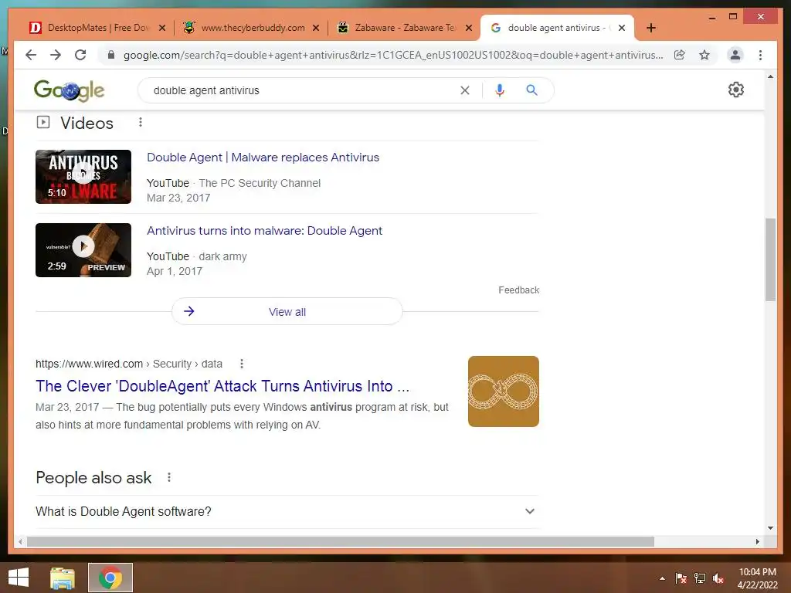
Task: View site security padlock info
Action: 111,55
